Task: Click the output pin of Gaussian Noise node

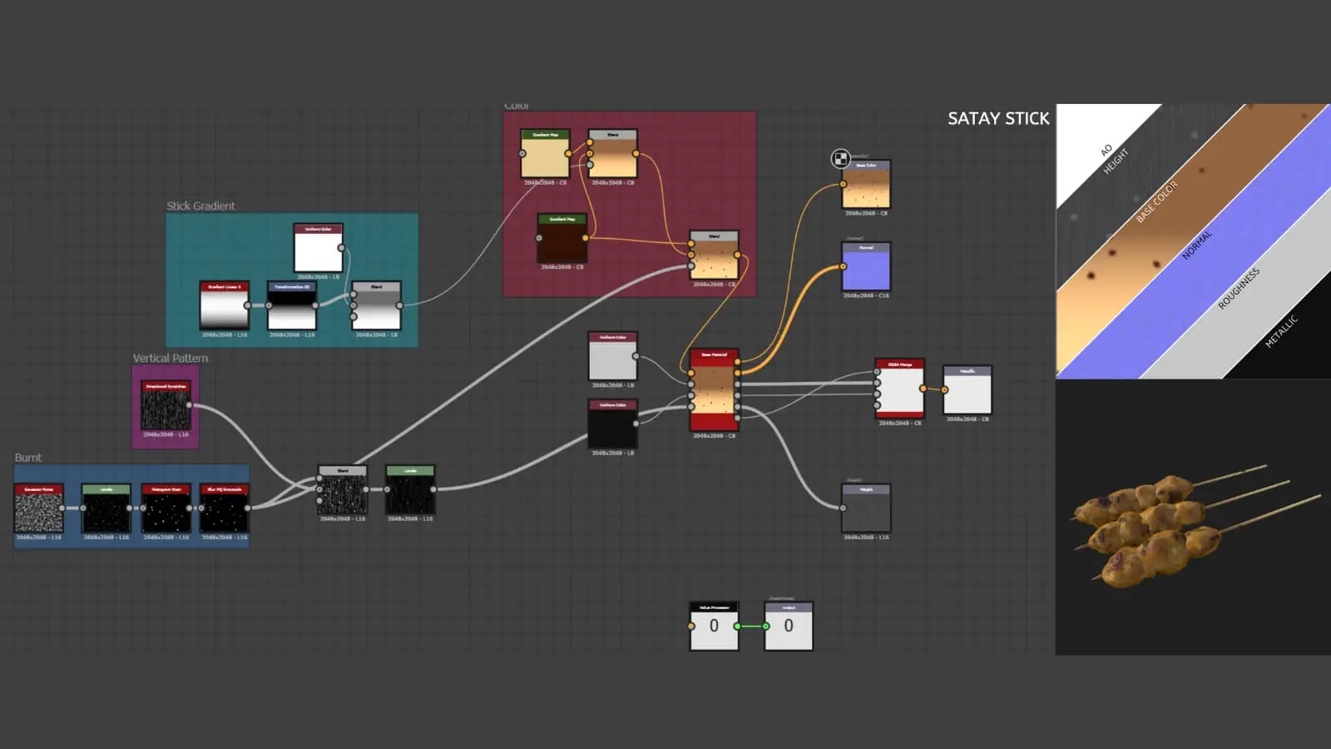Action: coord(62,508)
